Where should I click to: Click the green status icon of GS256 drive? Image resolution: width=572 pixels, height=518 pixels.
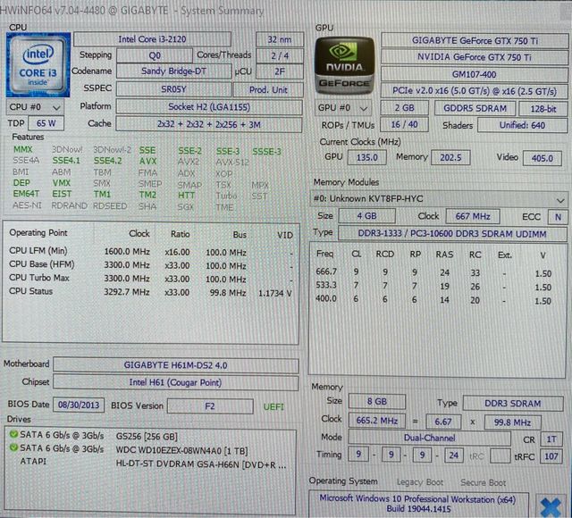point(14,434)
